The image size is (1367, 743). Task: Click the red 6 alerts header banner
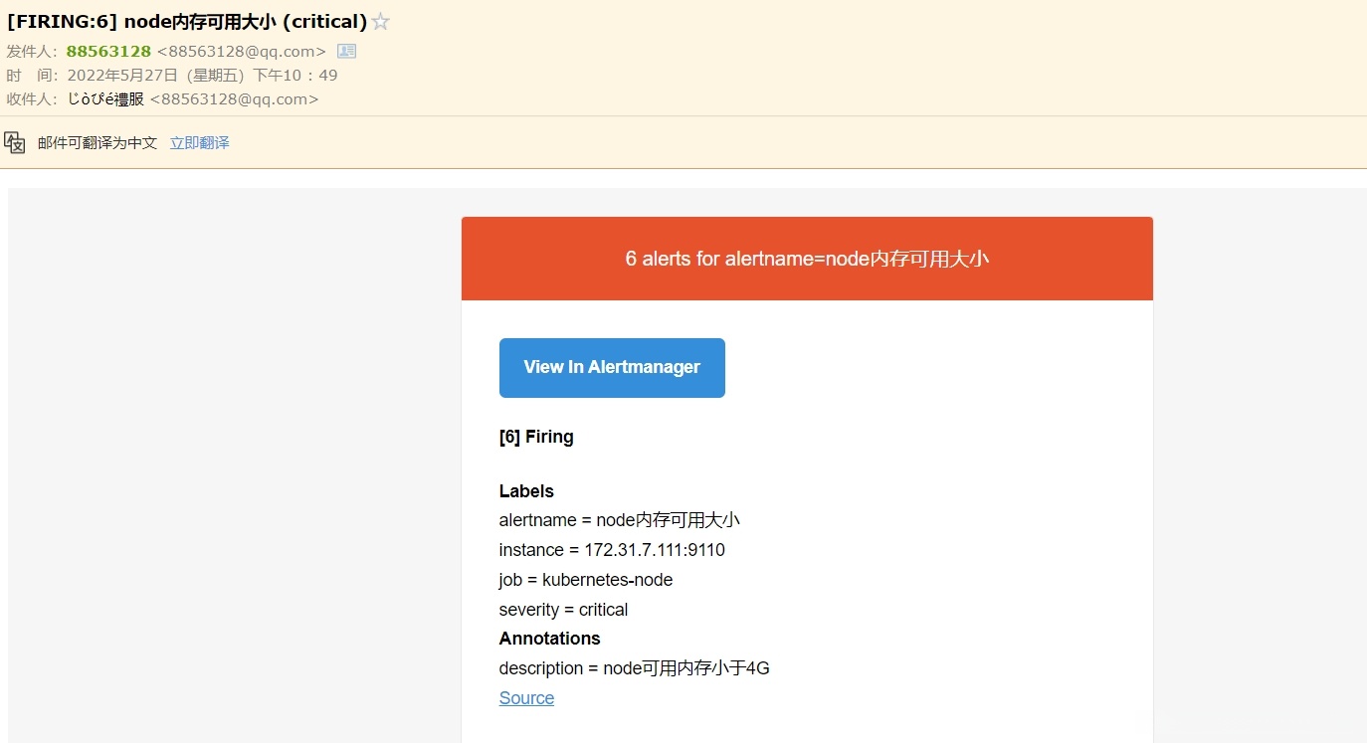pyautogui.click(x=807, y=259)
